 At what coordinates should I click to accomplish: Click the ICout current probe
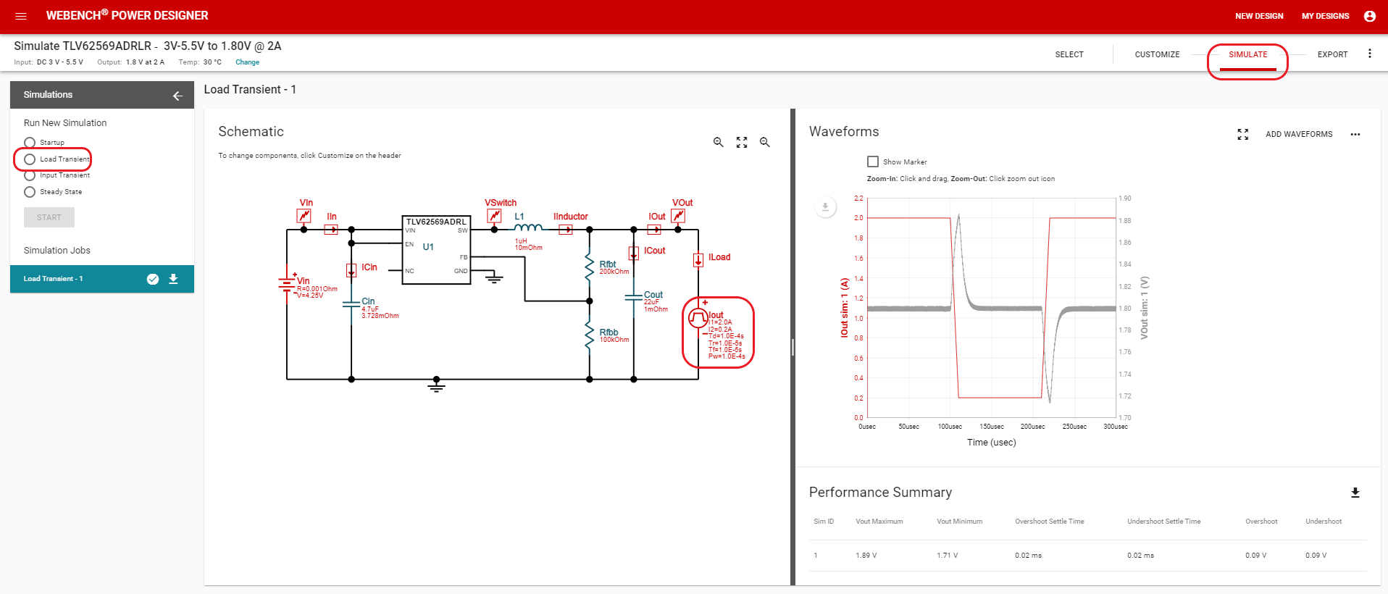click(x=634, y=254)
